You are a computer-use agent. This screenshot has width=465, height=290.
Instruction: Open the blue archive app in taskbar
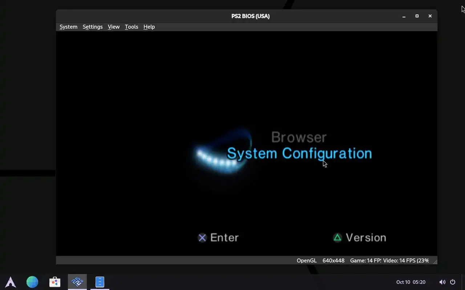point(100,282)
